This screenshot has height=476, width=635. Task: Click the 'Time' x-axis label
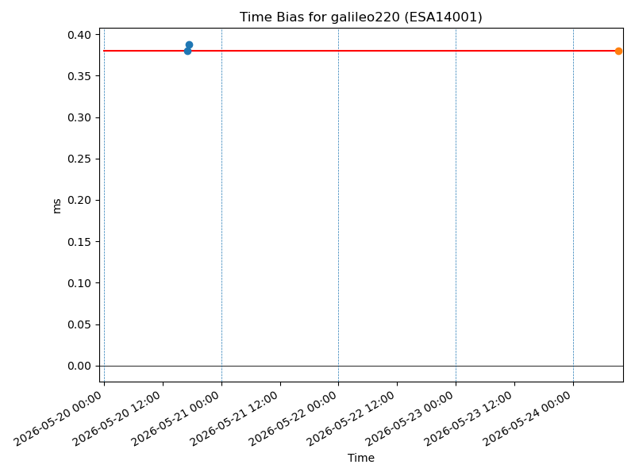(361, 458)
